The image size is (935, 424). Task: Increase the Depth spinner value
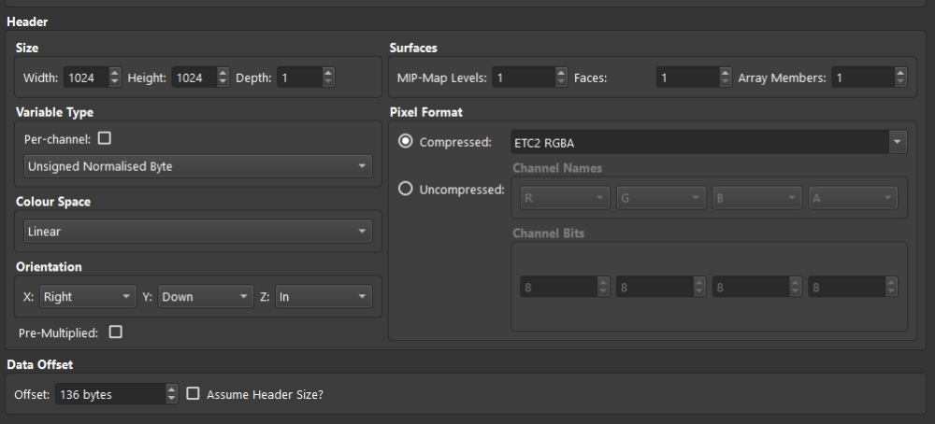(327, 73)
